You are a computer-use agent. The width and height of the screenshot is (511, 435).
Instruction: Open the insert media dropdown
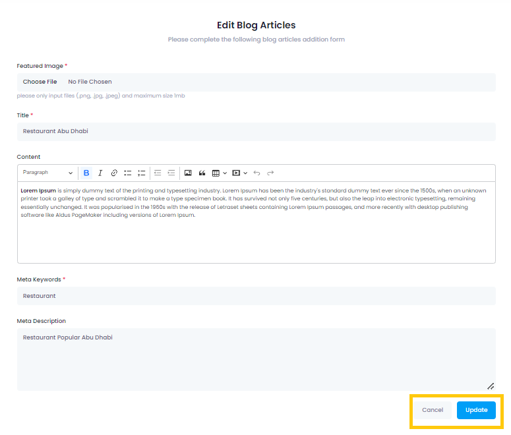point(239,173)
